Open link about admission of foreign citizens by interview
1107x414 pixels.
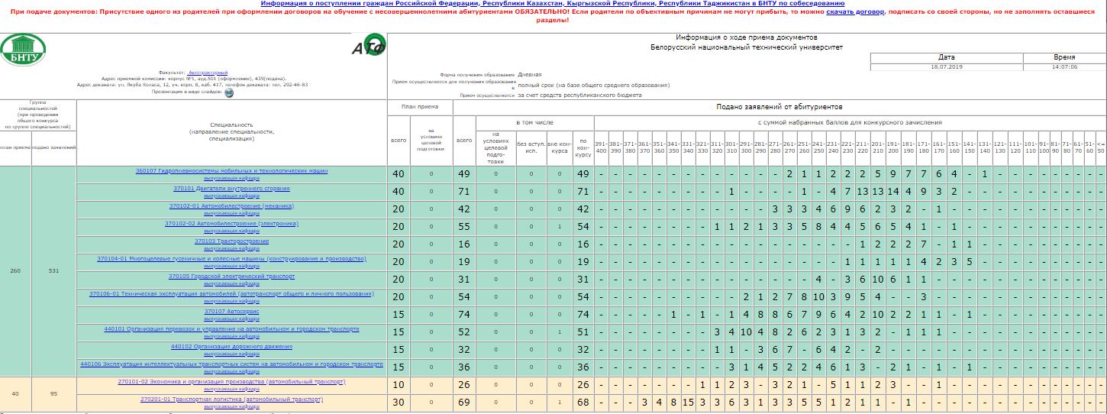pyautogui.click(x=553, y=4)
